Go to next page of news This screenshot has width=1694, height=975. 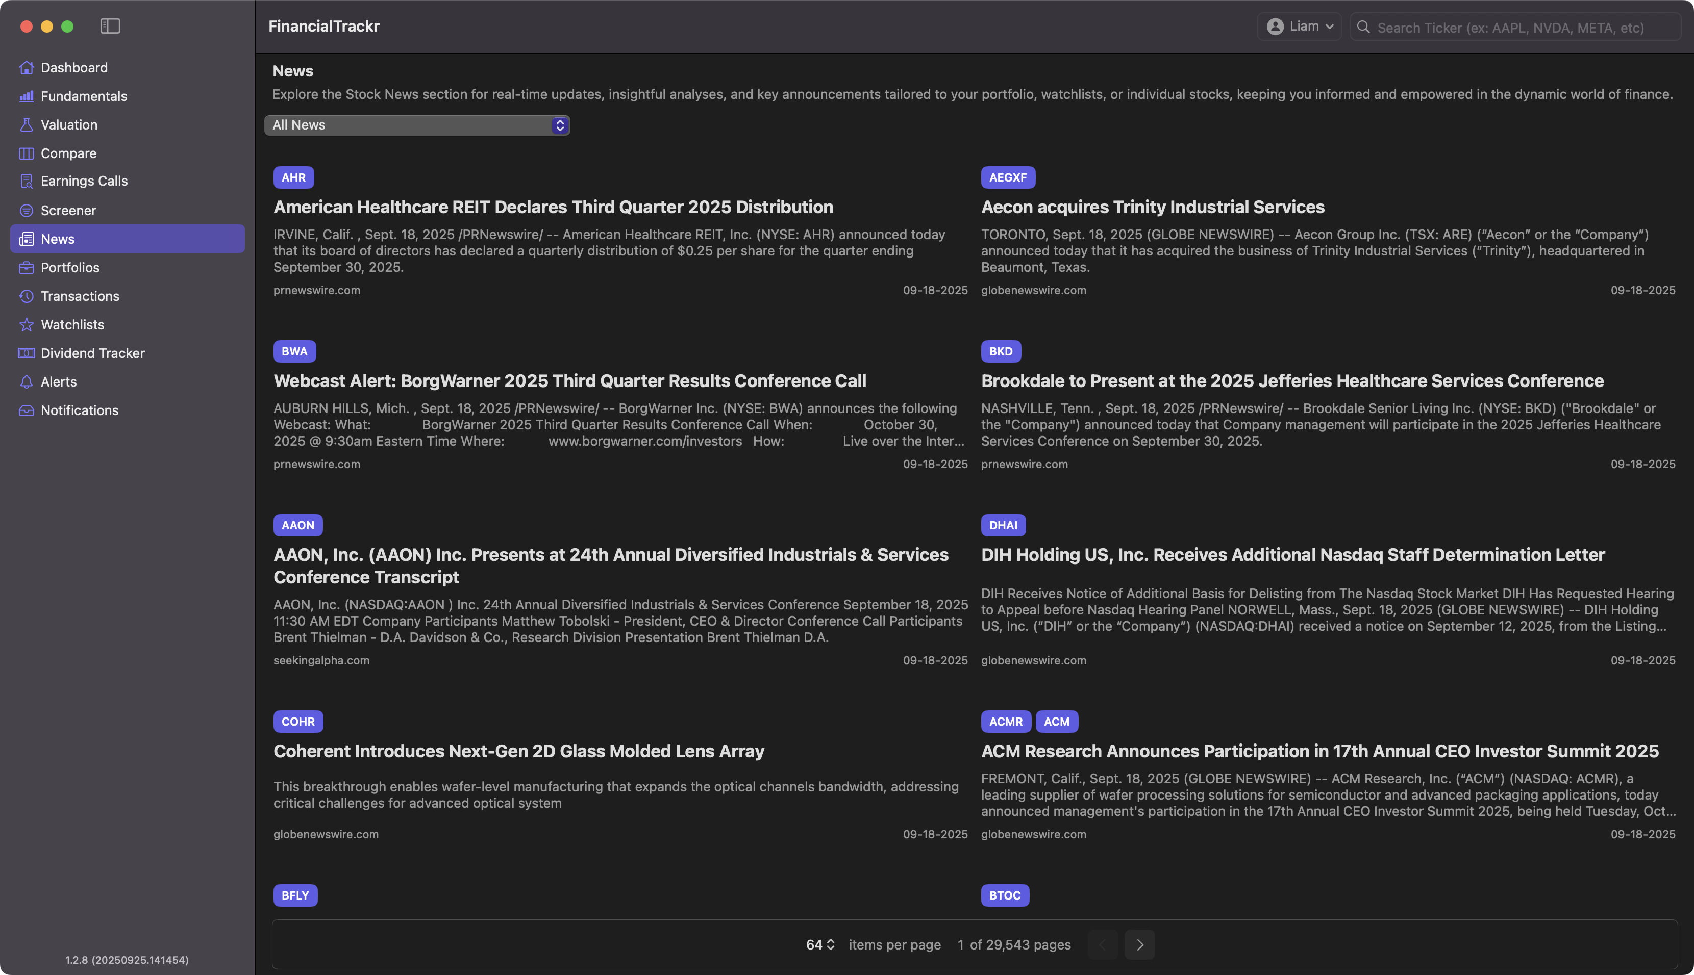1139,944
